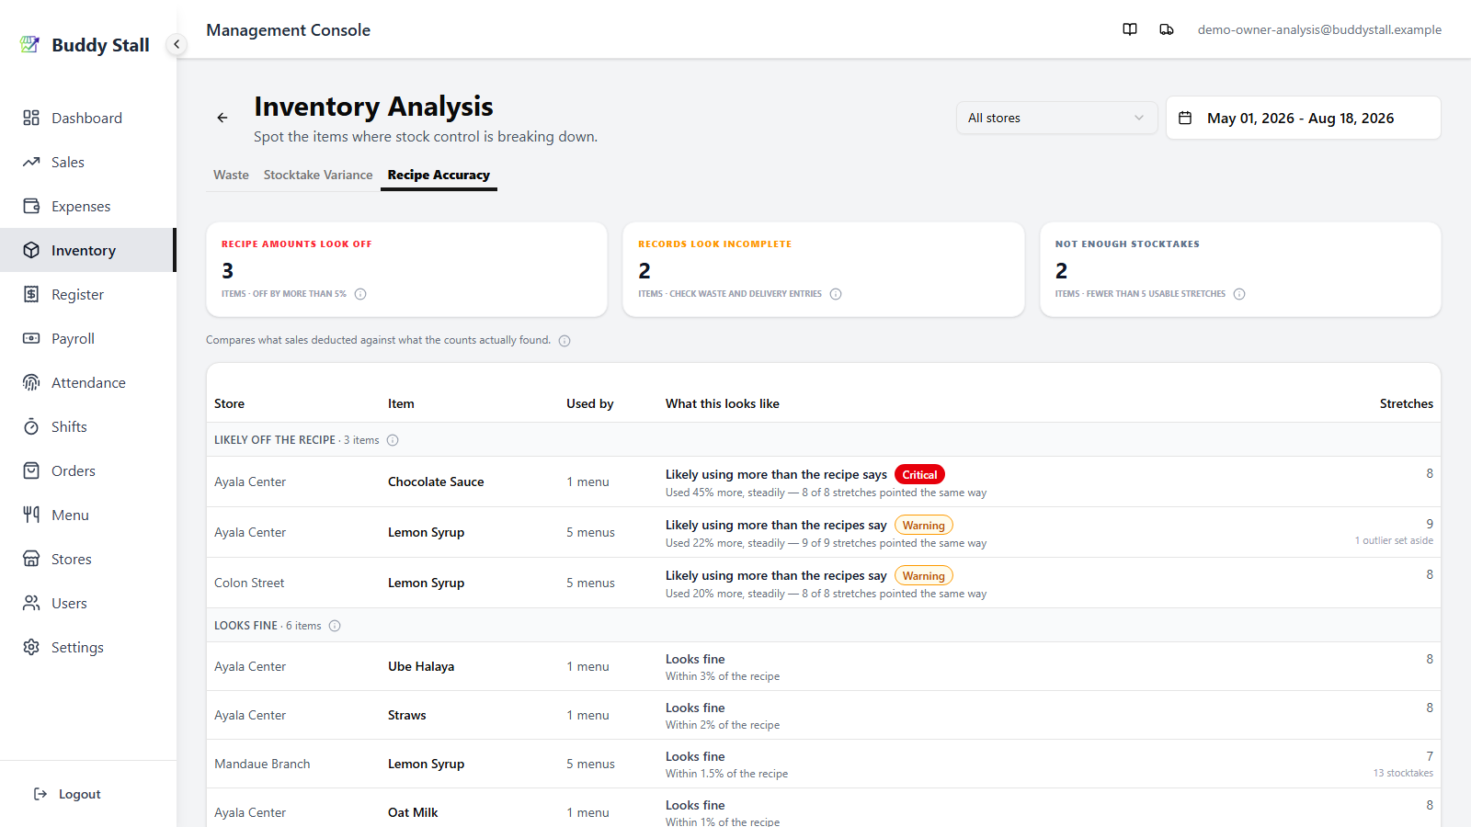Click the Critical badge on Chocolate Sauce row

(919, 475)
